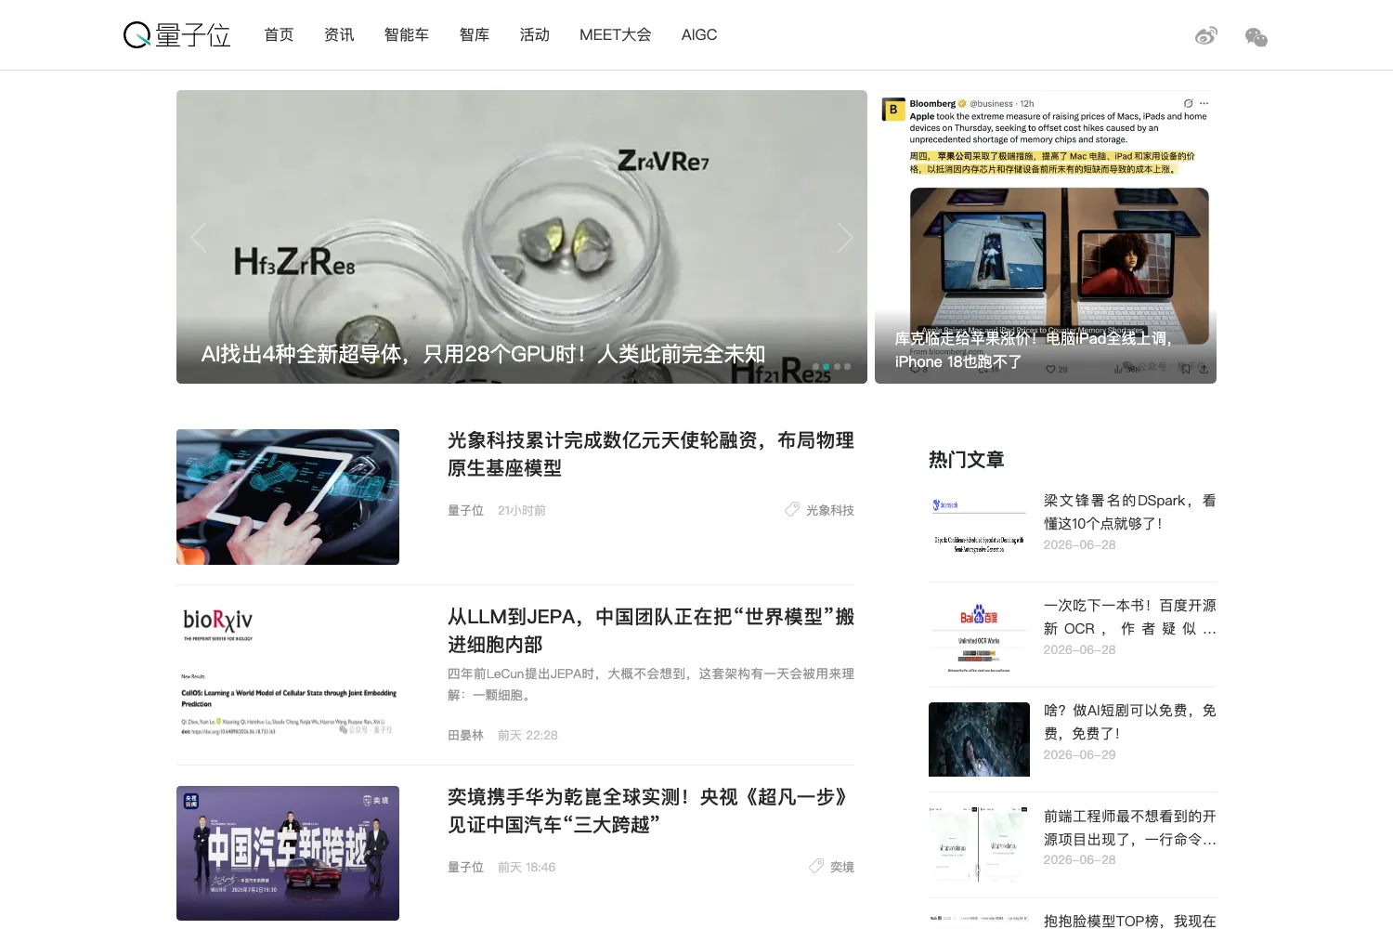Open the 活动 menu item
This screenshot has width=1393, height=929.
pos(535,35)
